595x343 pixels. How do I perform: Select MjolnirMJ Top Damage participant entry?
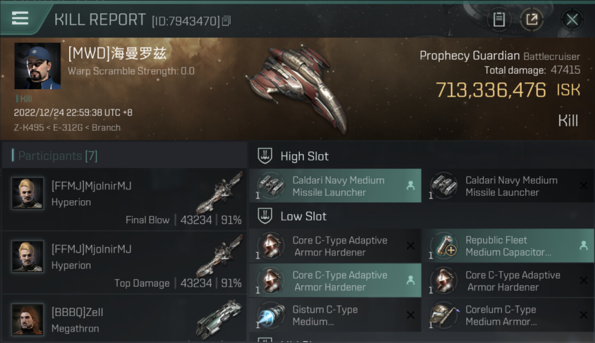[x=124, y=263]
